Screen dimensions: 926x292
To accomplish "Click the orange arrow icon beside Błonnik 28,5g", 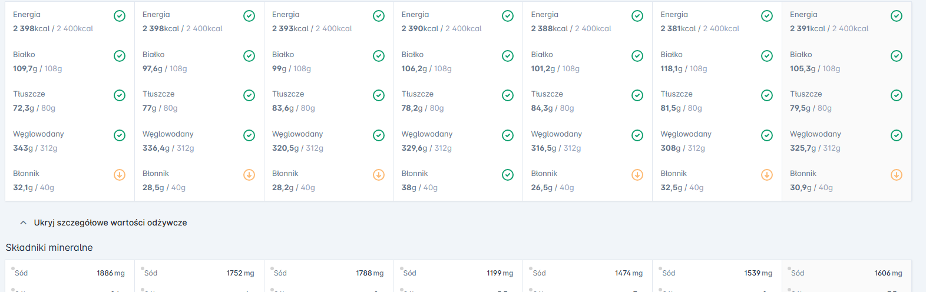I will (x=249, y=175).
